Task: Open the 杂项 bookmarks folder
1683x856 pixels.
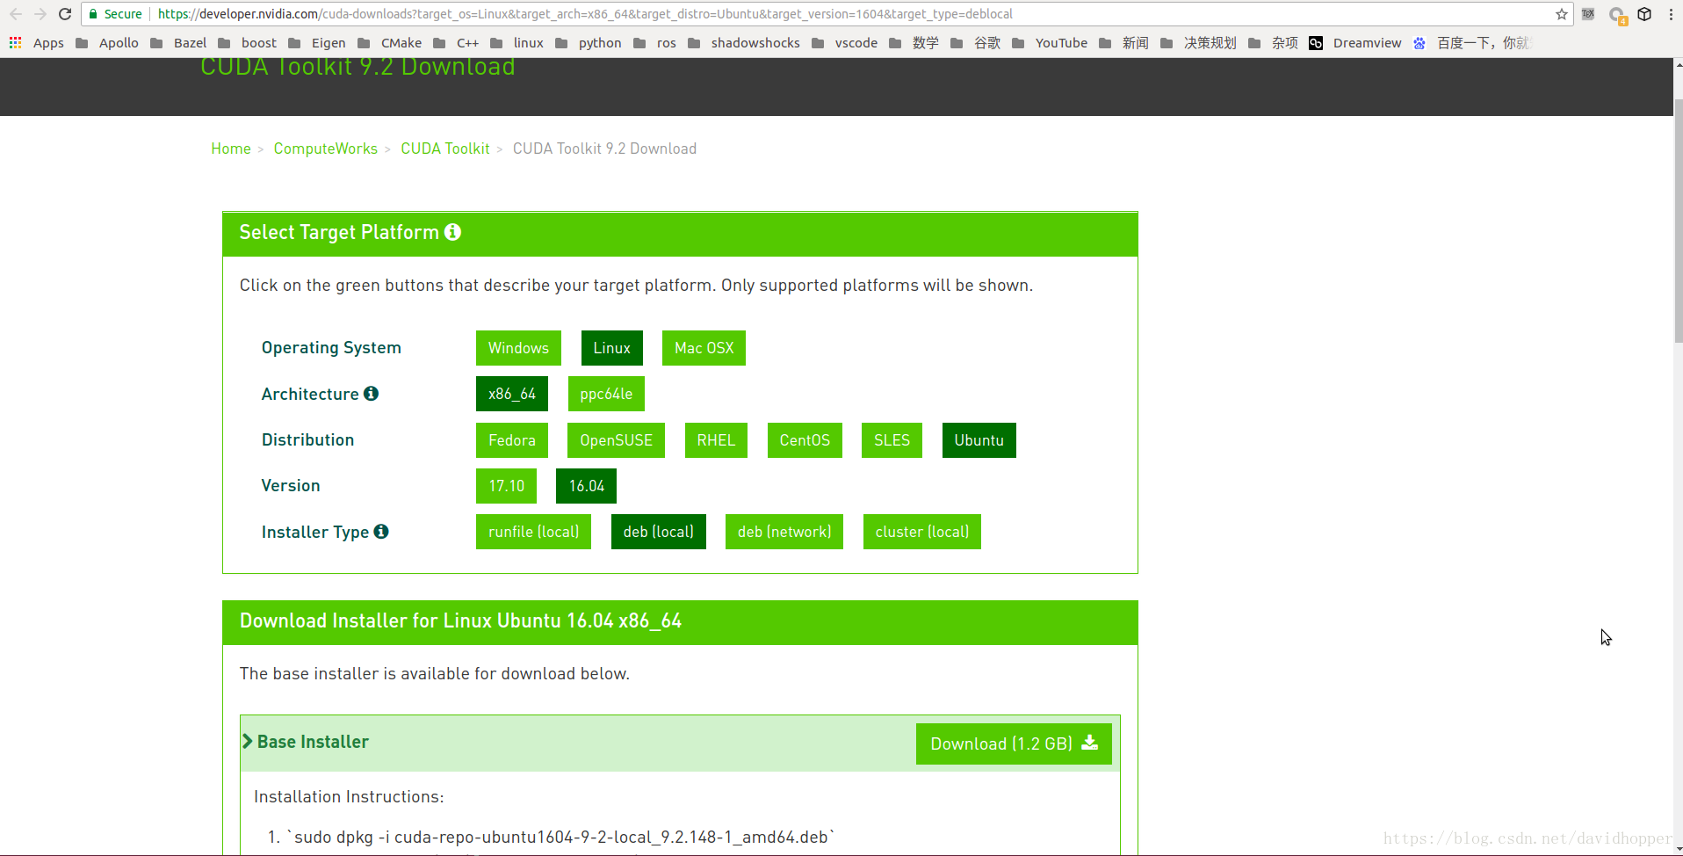Action: (1273, 43)
